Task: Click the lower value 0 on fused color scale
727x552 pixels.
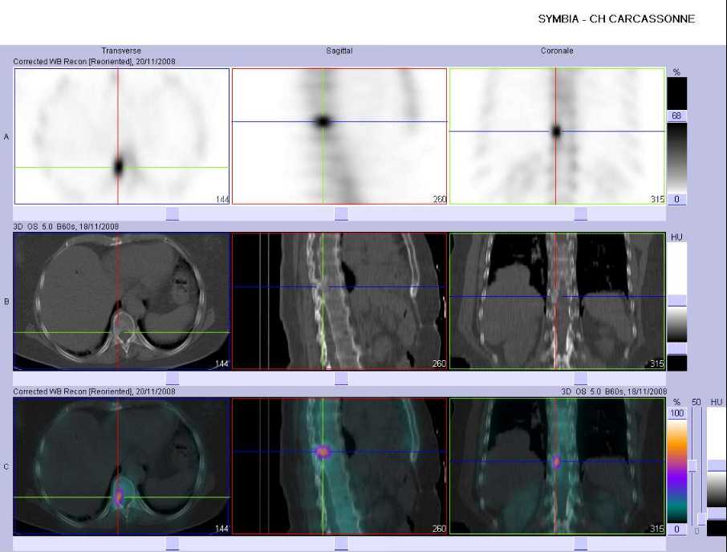Action: click(677, 529)
